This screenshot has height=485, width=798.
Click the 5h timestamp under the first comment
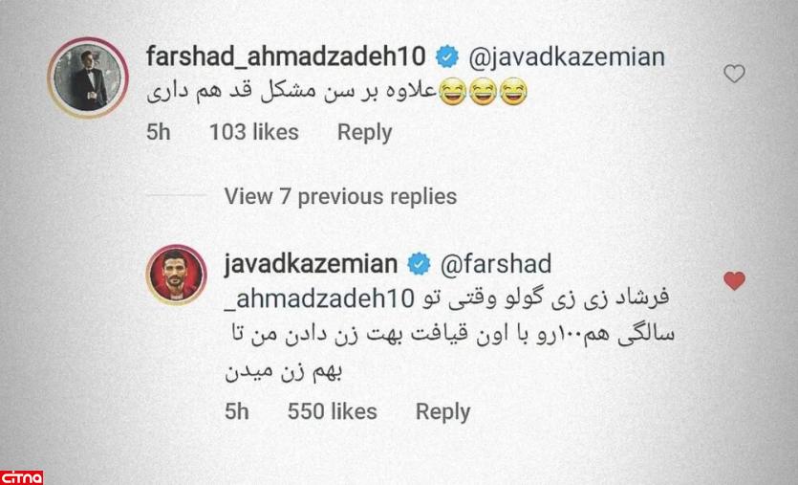[159, 132]
